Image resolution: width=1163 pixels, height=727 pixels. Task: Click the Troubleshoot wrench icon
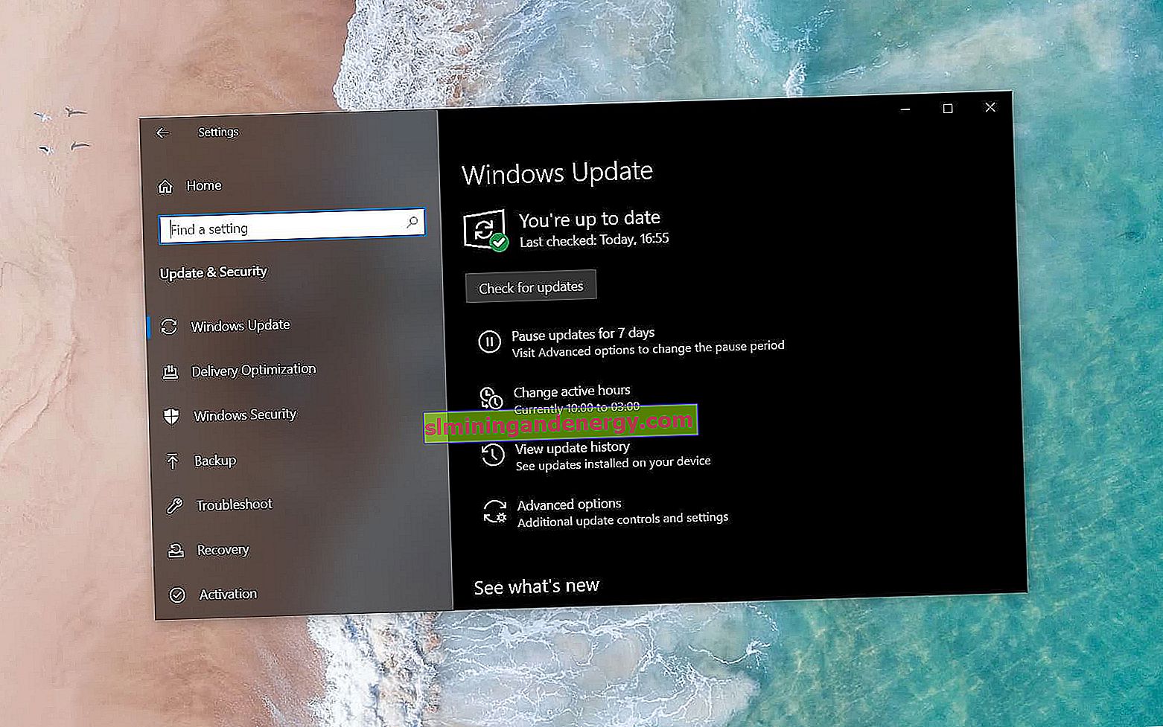174,506
